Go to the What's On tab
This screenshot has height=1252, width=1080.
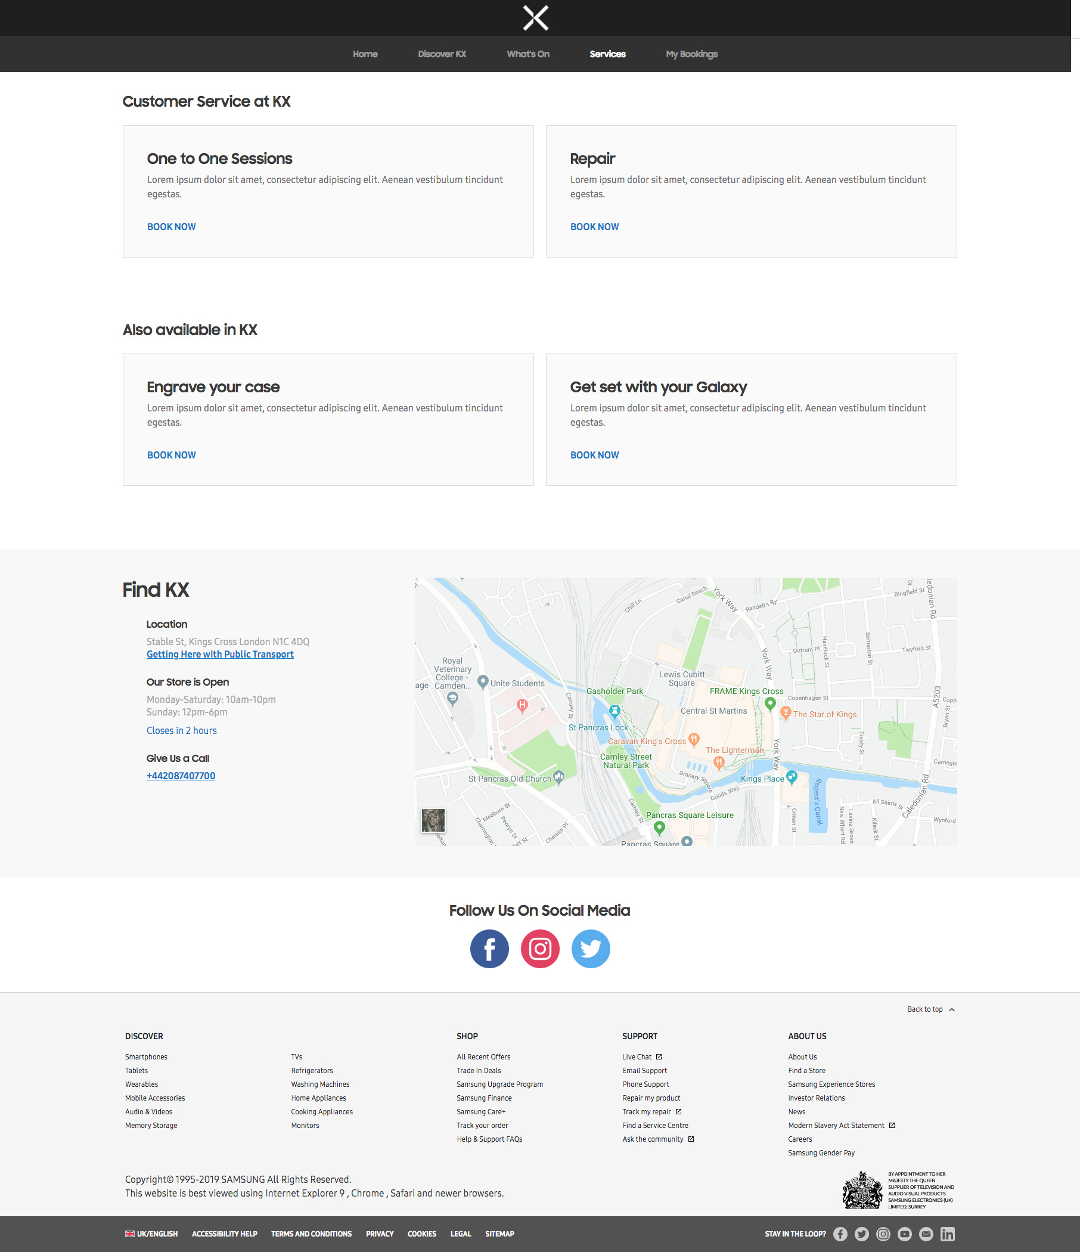coord(528,54)
